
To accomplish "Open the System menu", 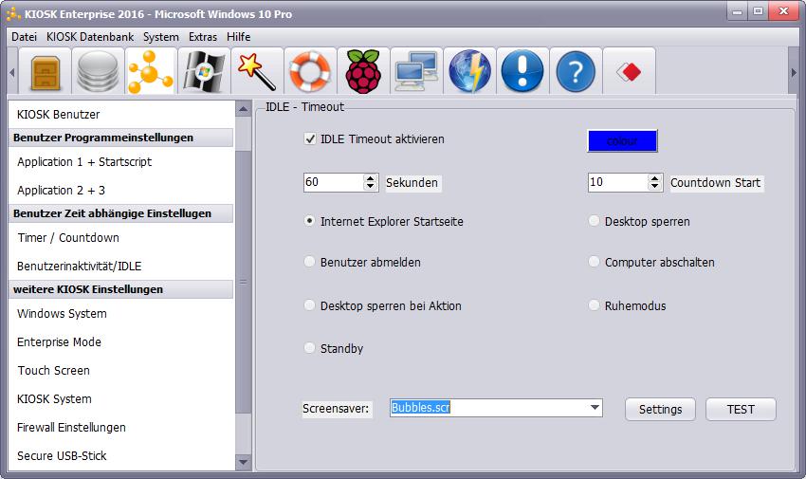I will (161, 37).
